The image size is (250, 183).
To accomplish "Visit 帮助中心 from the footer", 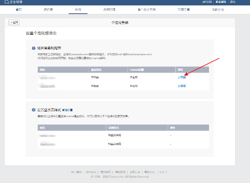I will pos(149,172).
